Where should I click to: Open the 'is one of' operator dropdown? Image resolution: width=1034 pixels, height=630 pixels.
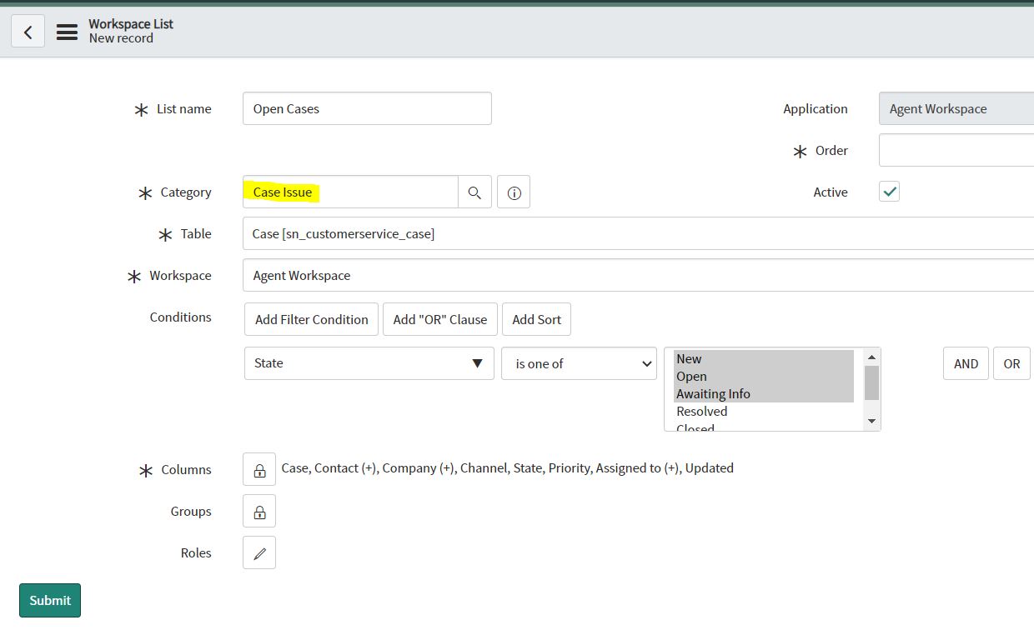pyautogui.click(x=579, y=363)
